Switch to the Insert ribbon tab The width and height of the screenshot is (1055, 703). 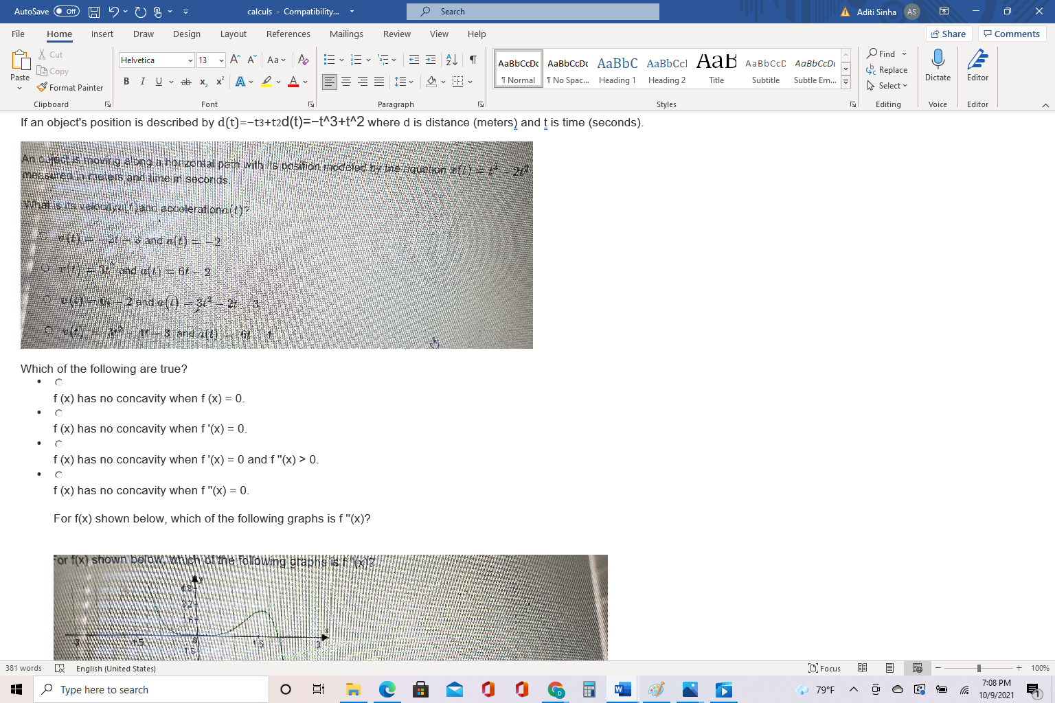102,34
